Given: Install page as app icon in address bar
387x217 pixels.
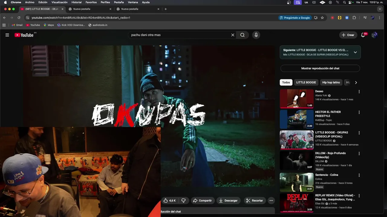Looking at the screenshot, I should pos(316,18).
